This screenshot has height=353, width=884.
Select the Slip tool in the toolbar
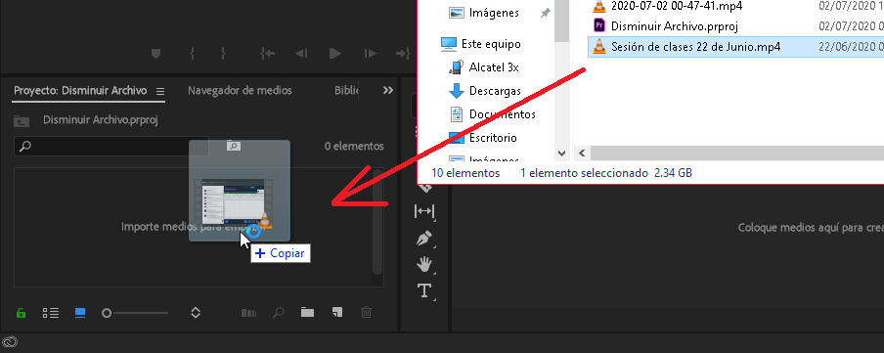pyautogui.click(x=424, y=211)
